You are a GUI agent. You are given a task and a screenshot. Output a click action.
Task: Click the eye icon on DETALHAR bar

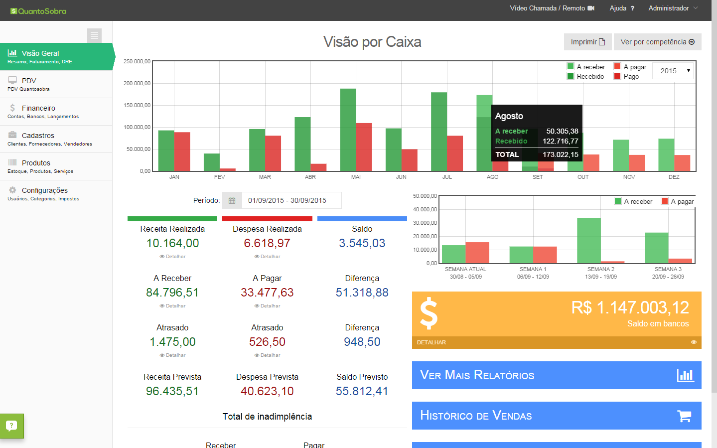pyautogui.click(x=694, y=342)
